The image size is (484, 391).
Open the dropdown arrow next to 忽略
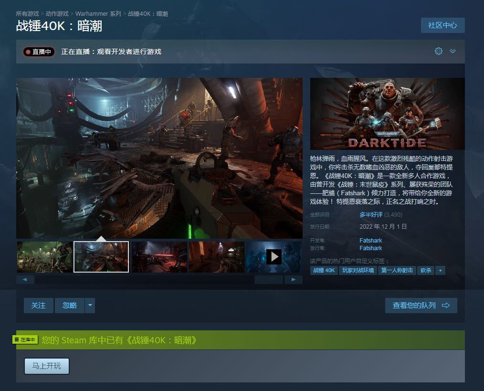tap(90, 305)
